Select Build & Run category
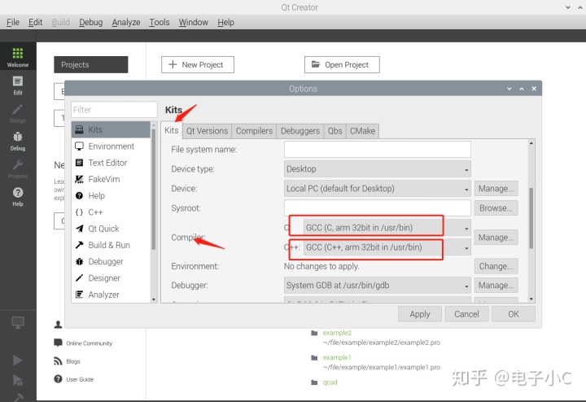Screen dimensions: 586x402 click(111, 245)
